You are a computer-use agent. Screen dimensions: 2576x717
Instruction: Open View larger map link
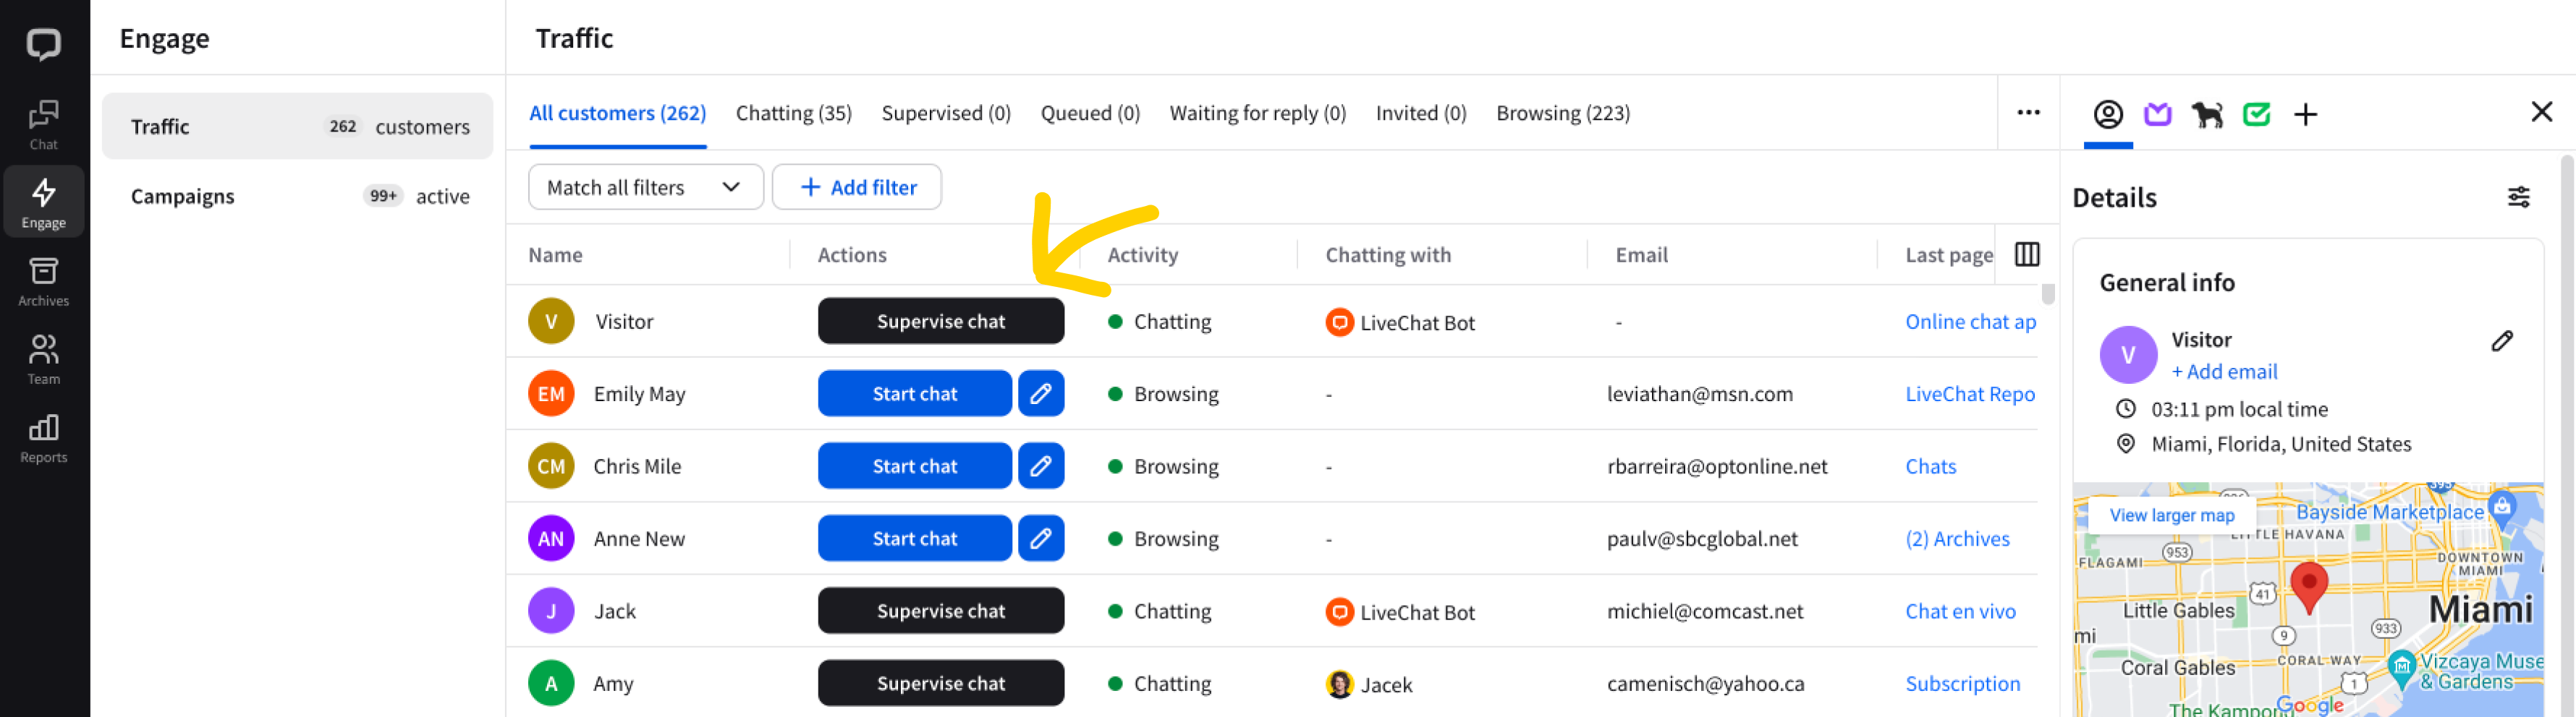(2171, 515)
